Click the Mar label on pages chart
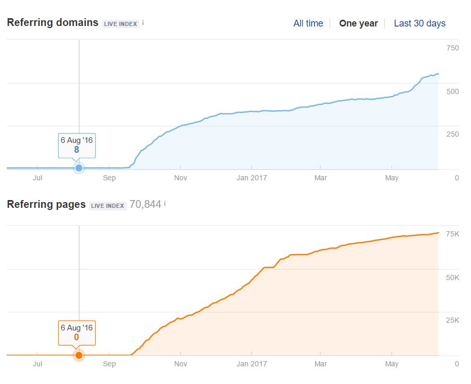The image size is (471, 384). point(321,364)
